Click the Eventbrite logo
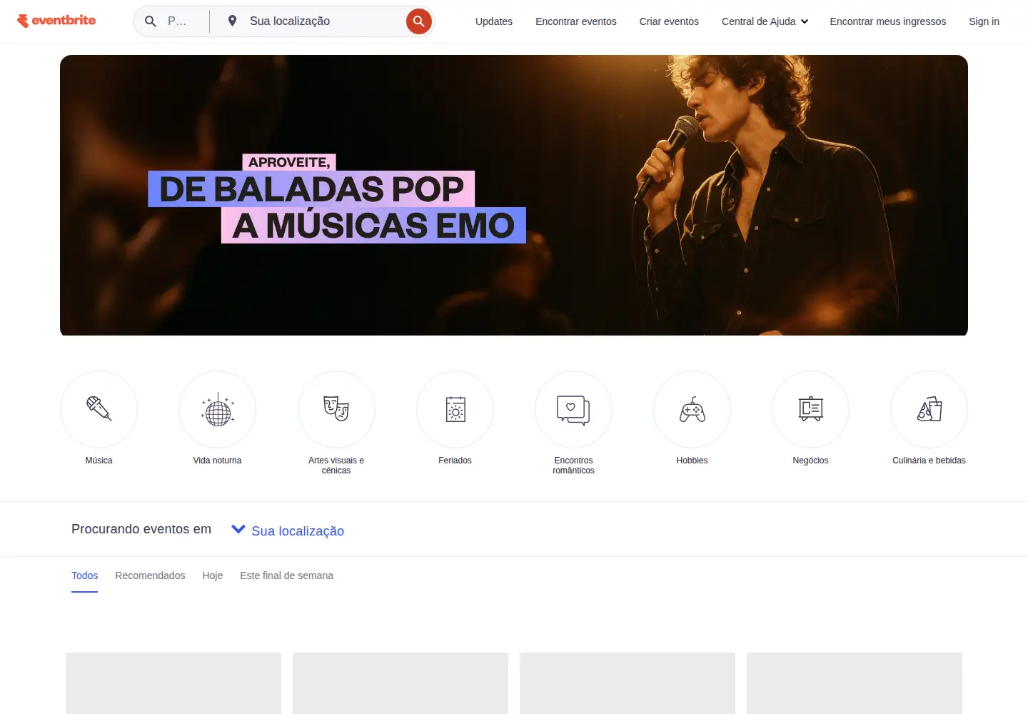 [x=56, y=21]
